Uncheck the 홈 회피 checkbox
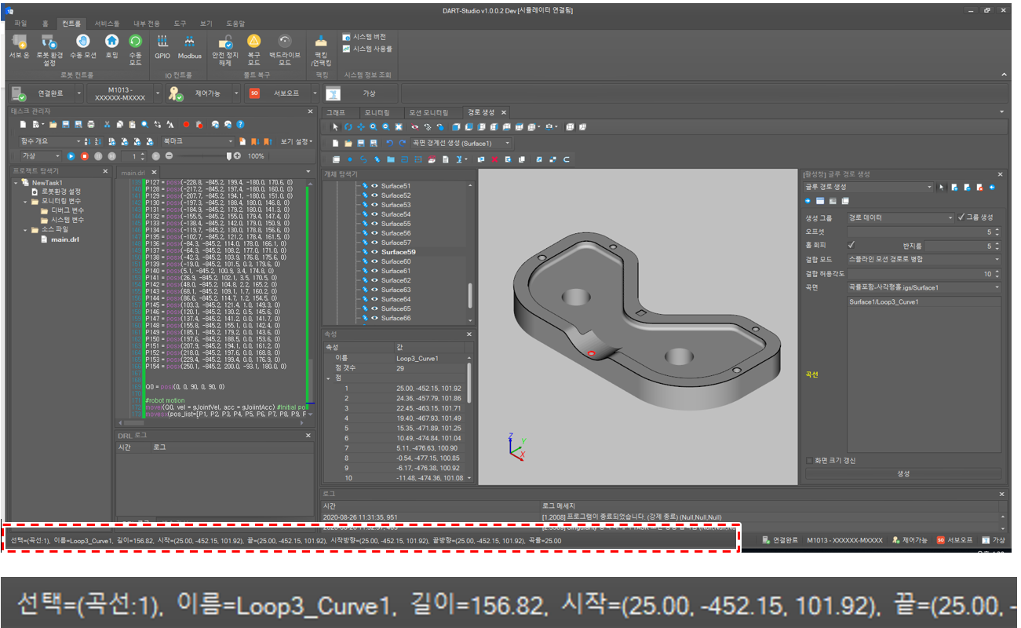The height and width of the screenshot is (628, 1021). [x=851, y=245]
